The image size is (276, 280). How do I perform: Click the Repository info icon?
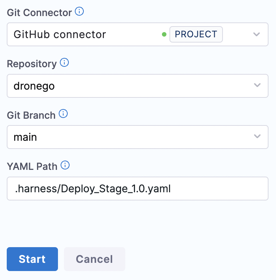[x=64, y=62]
